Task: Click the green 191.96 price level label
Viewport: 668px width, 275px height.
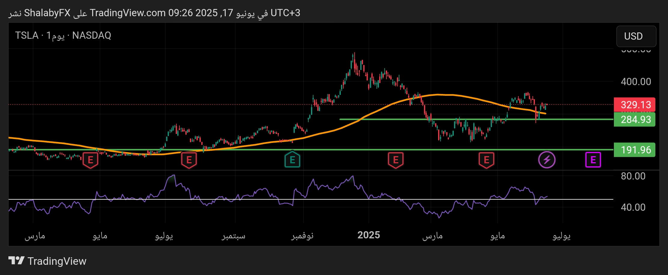Action: 634,150
